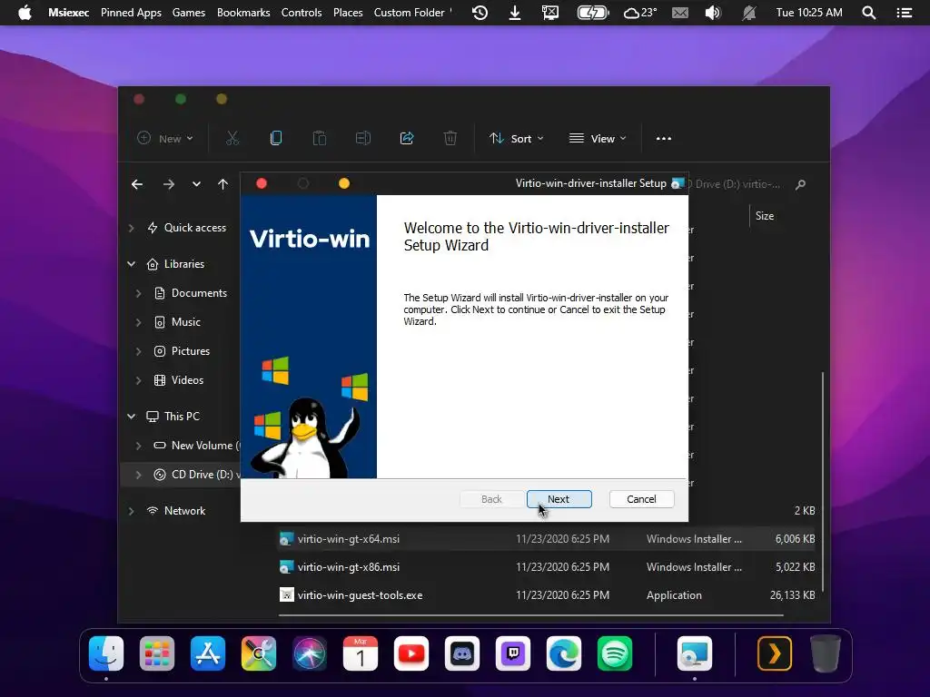
Task: Open Siri from the dock
Action: [310, 653]
